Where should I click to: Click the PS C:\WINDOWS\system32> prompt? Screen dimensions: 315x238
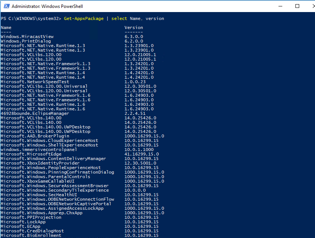pyautogui.click(x=31, y=18)
